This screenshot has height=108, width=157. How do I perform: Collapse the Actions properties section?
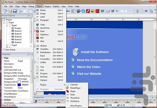tap(3, 100)
